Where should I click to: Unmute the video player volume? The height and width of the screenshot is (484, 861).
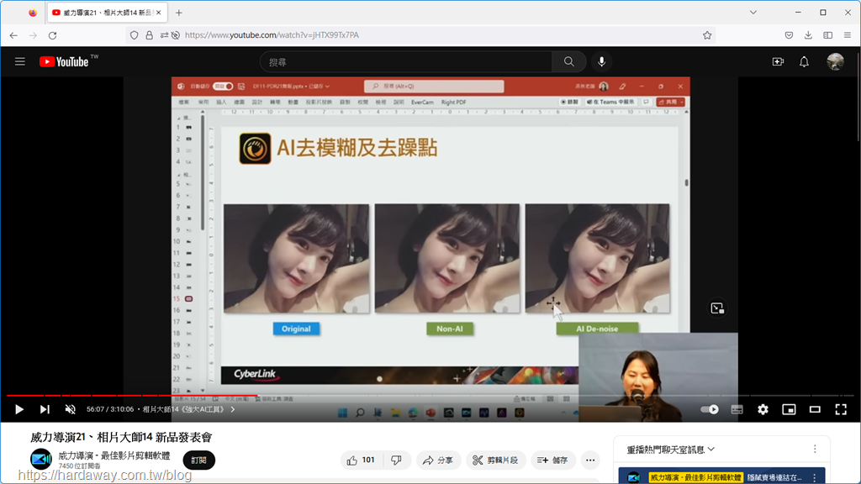click(71, 409)
